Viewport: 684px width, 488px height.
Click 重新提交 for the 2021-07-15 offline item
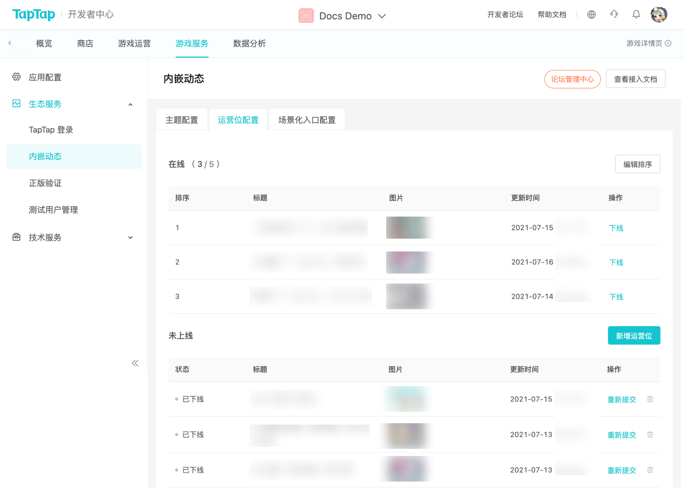622,399
